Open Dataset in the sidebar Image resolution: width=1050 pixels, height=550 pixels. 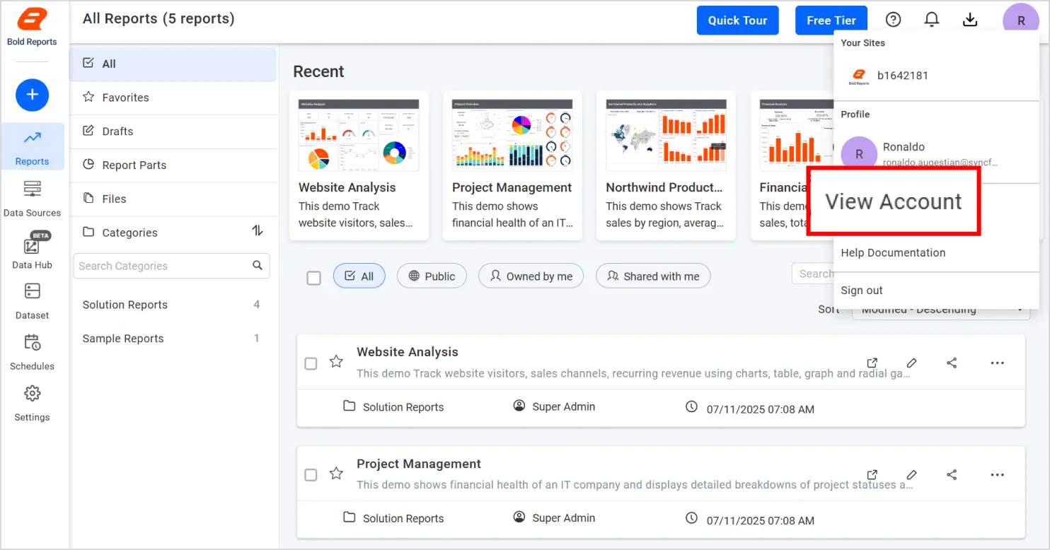point(32,302)
